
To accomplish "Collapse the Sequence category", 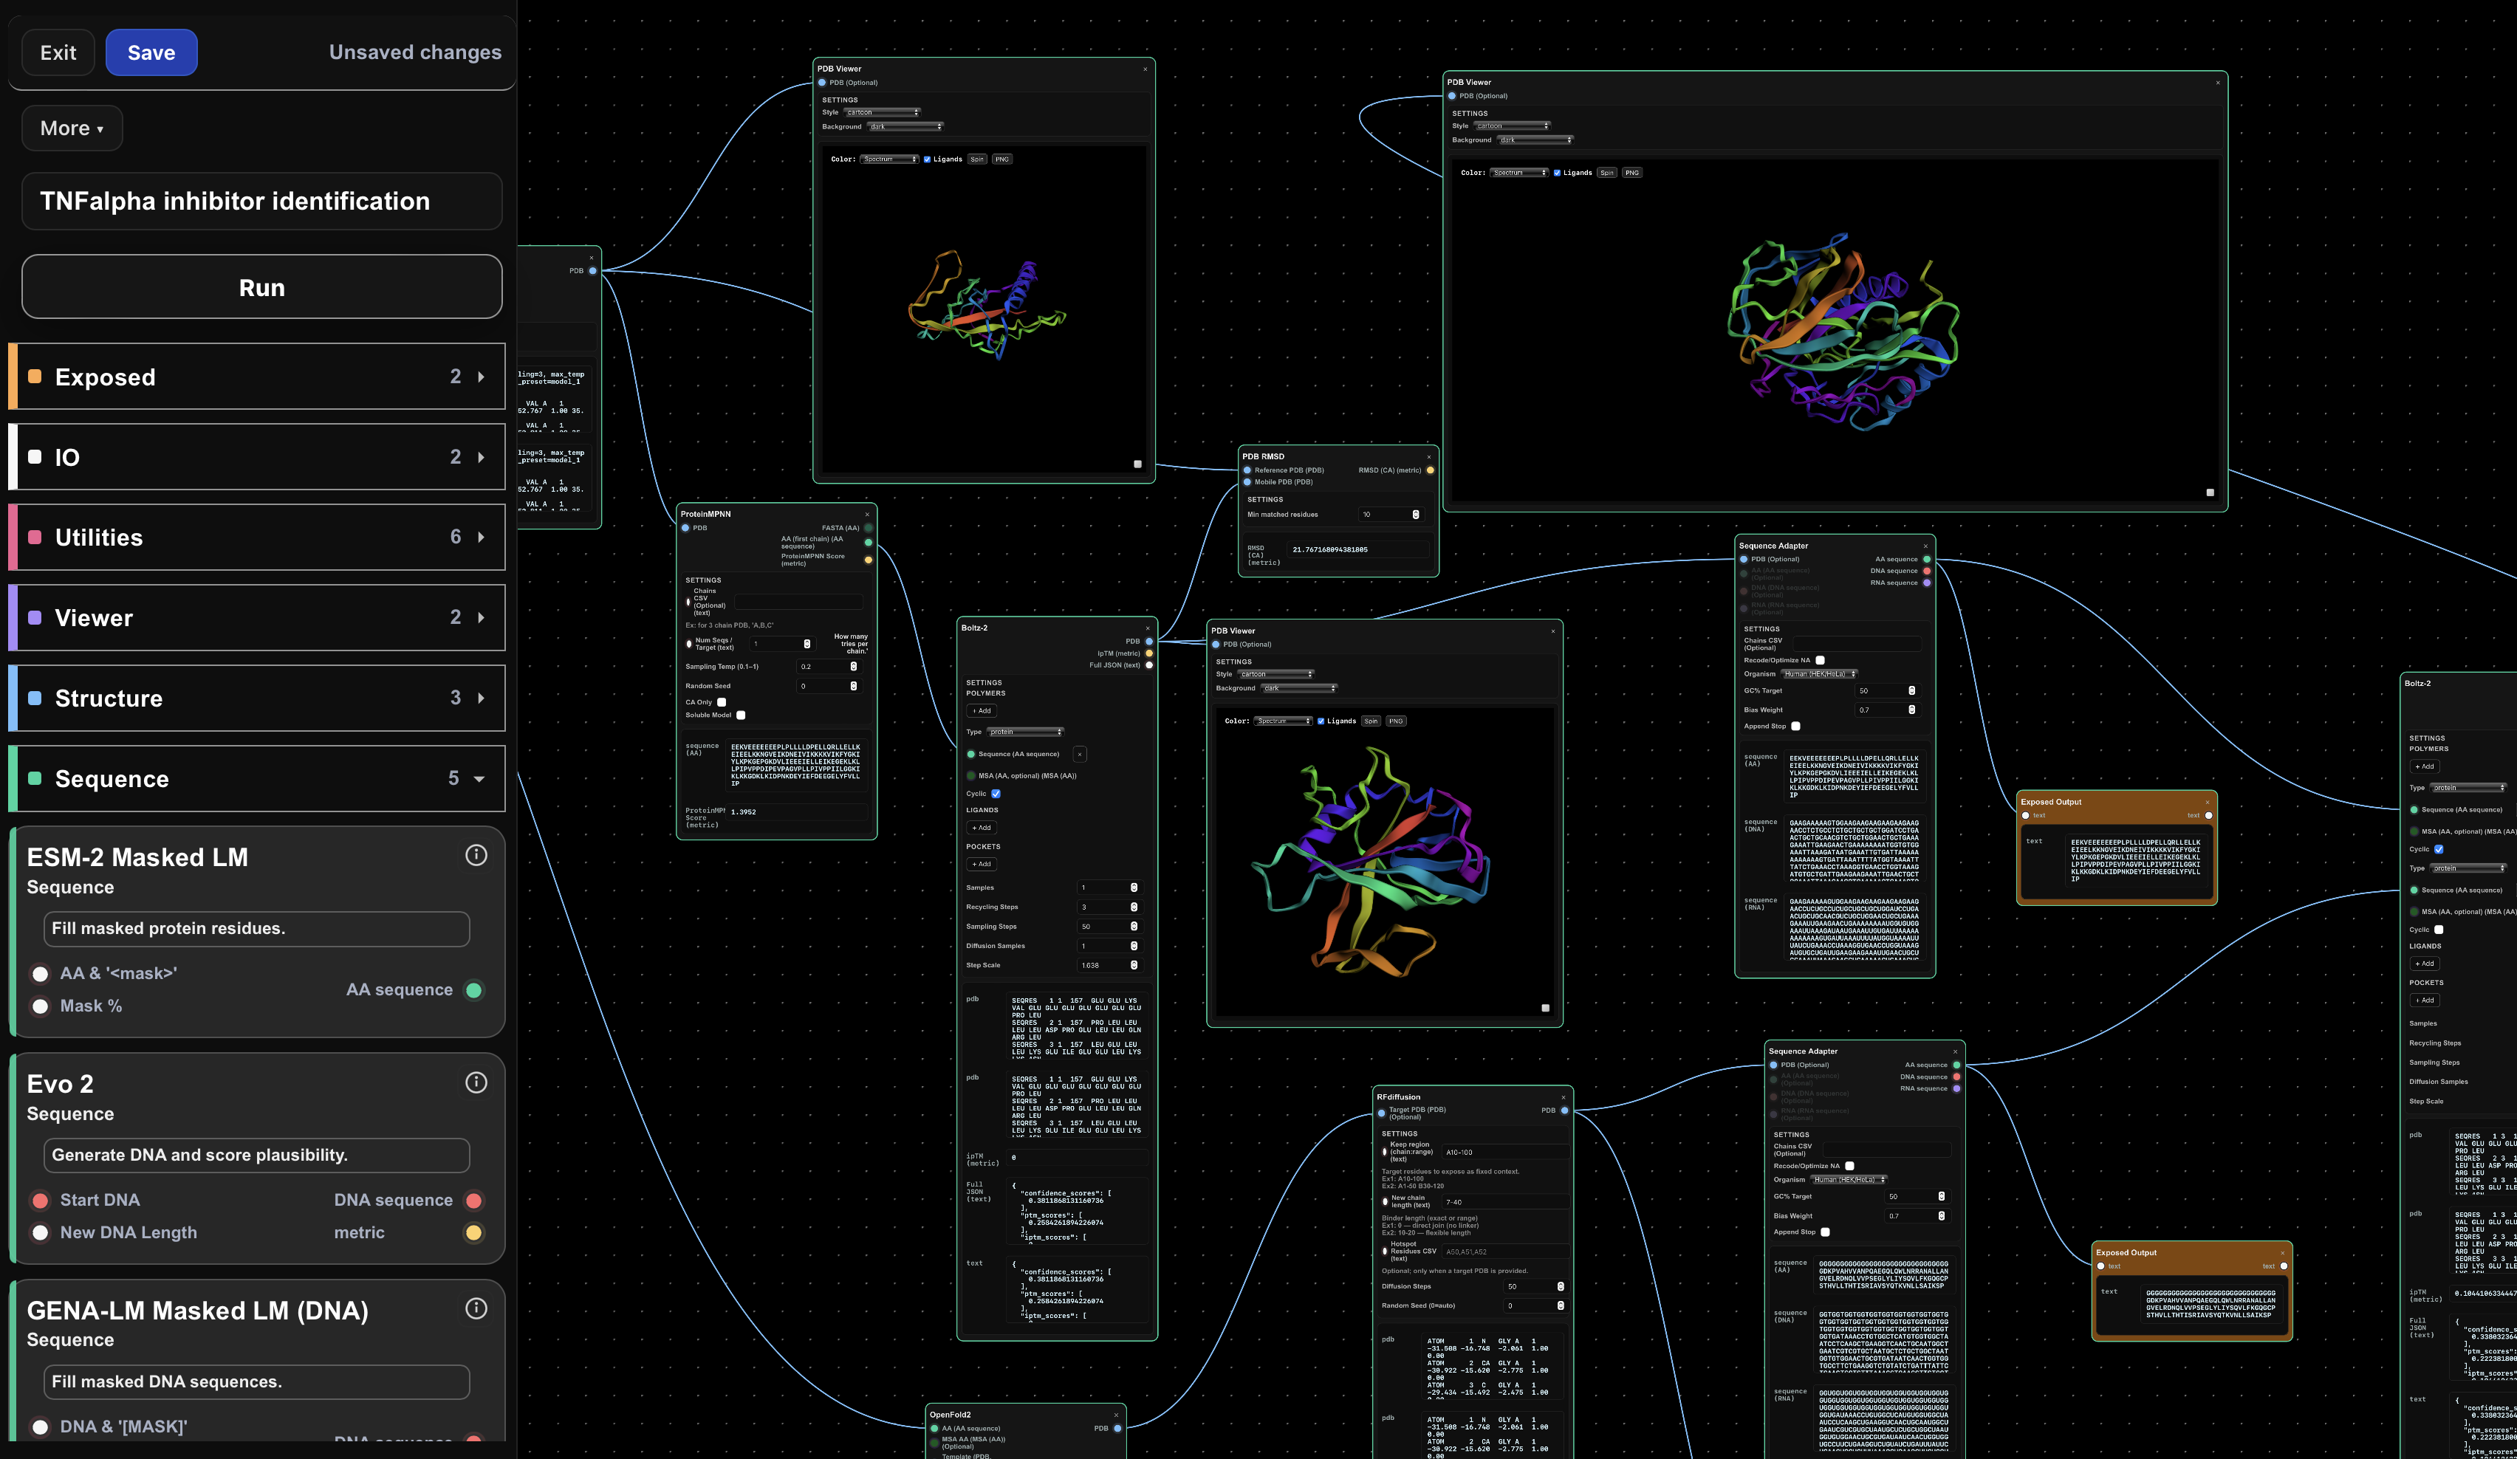I will tap(258, 779).
